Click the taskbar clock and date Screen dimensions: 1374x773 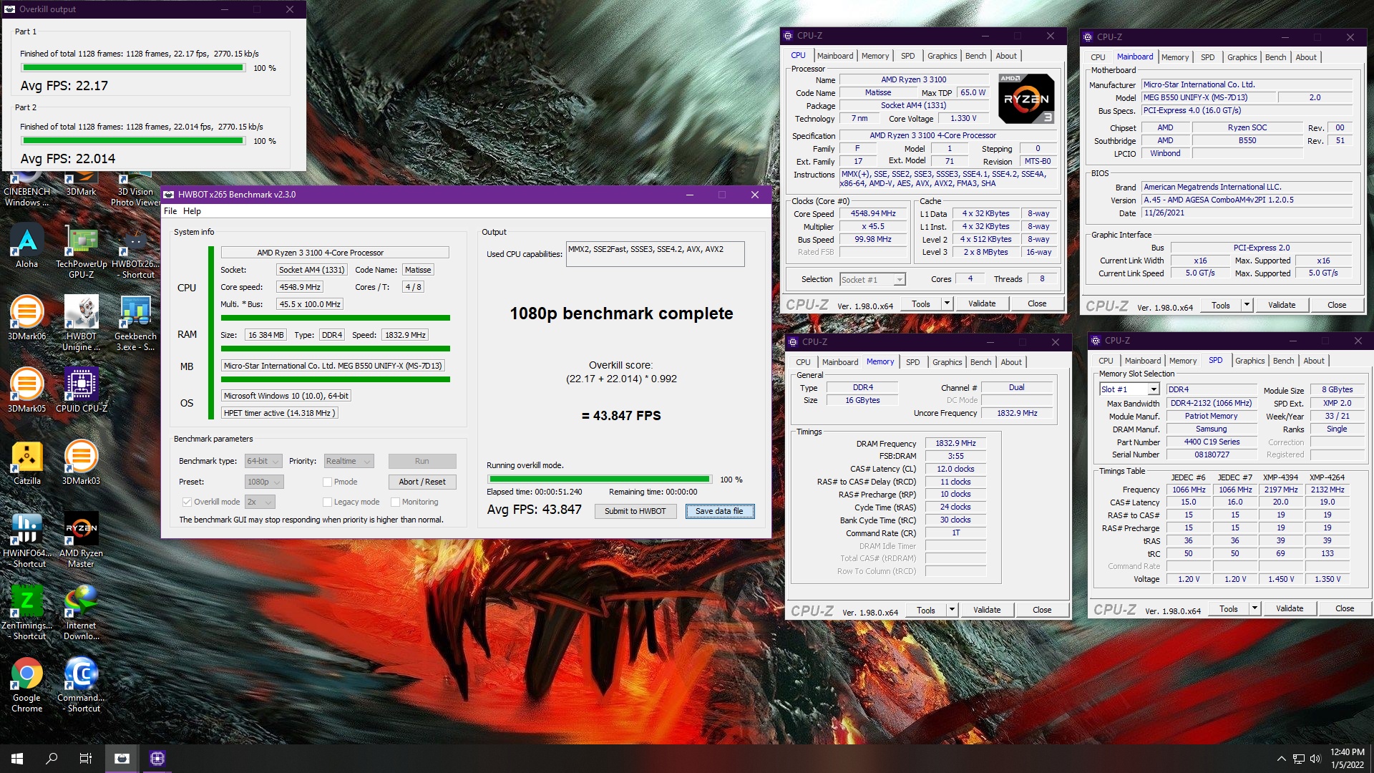coord(1347,759)
